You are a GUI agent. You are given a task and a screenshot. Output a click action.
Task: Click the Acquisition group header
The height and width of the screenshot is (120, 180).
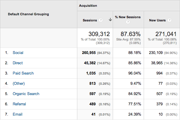pos(88,6)
